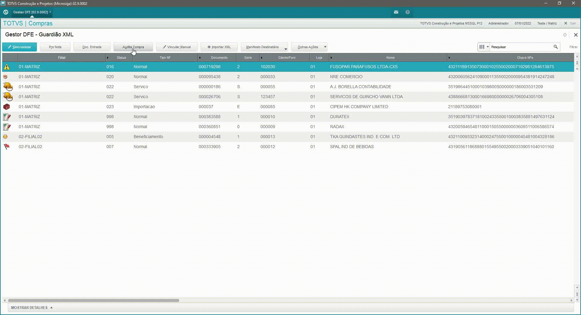Click the checklist icon on RADAX row

[x=7, y=127]
